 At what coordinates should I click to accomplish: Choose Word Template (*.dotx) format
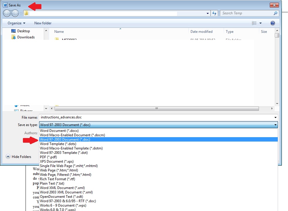coord(159,144)
